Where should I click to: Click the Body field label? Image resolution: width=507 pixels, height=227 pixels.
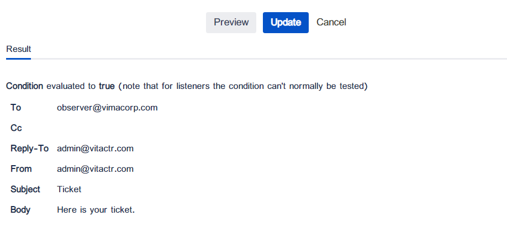tap(20, 210)
